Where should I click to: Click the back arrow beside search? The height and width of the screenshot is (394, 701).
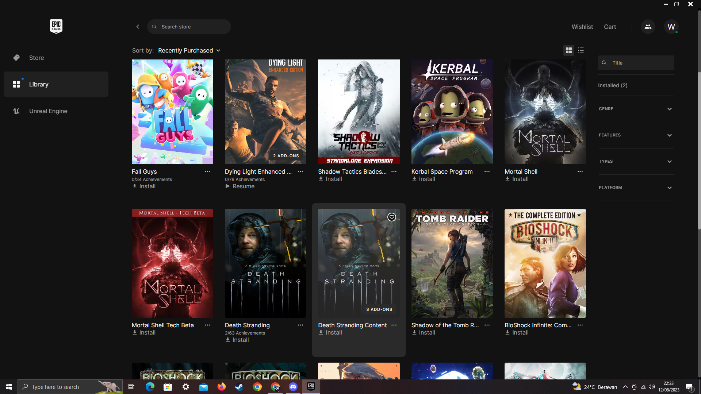(138, 27)
